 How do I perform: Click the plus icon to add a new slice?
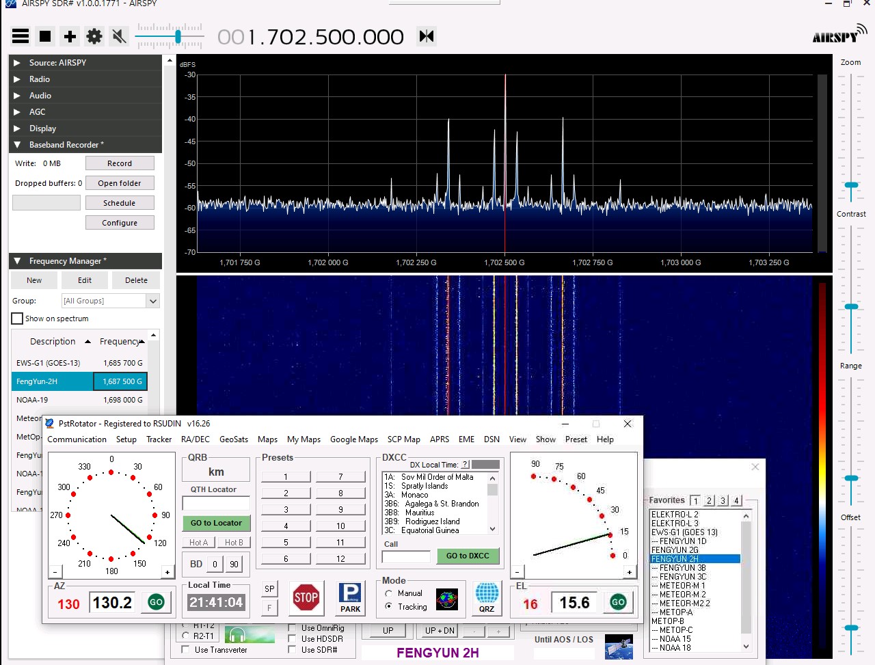tap(70, 36)
